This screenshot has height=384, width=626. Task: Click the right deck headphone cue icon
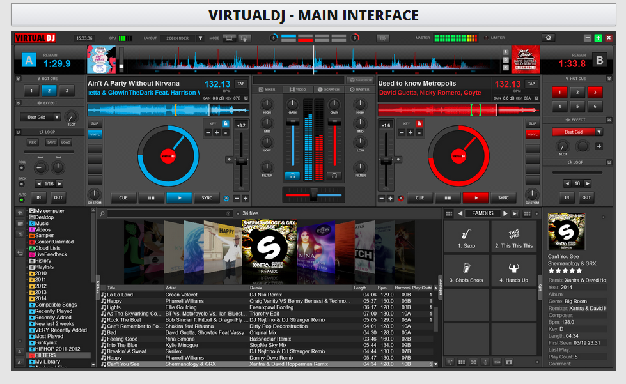334,176
